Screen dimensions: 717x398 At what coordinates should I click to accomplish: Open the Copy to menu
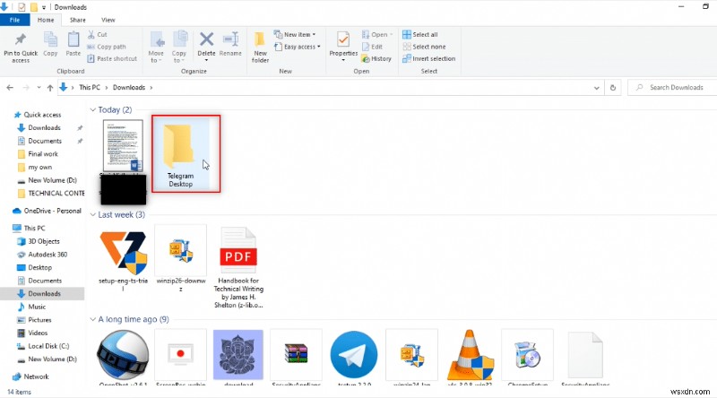tap(179, 48)
